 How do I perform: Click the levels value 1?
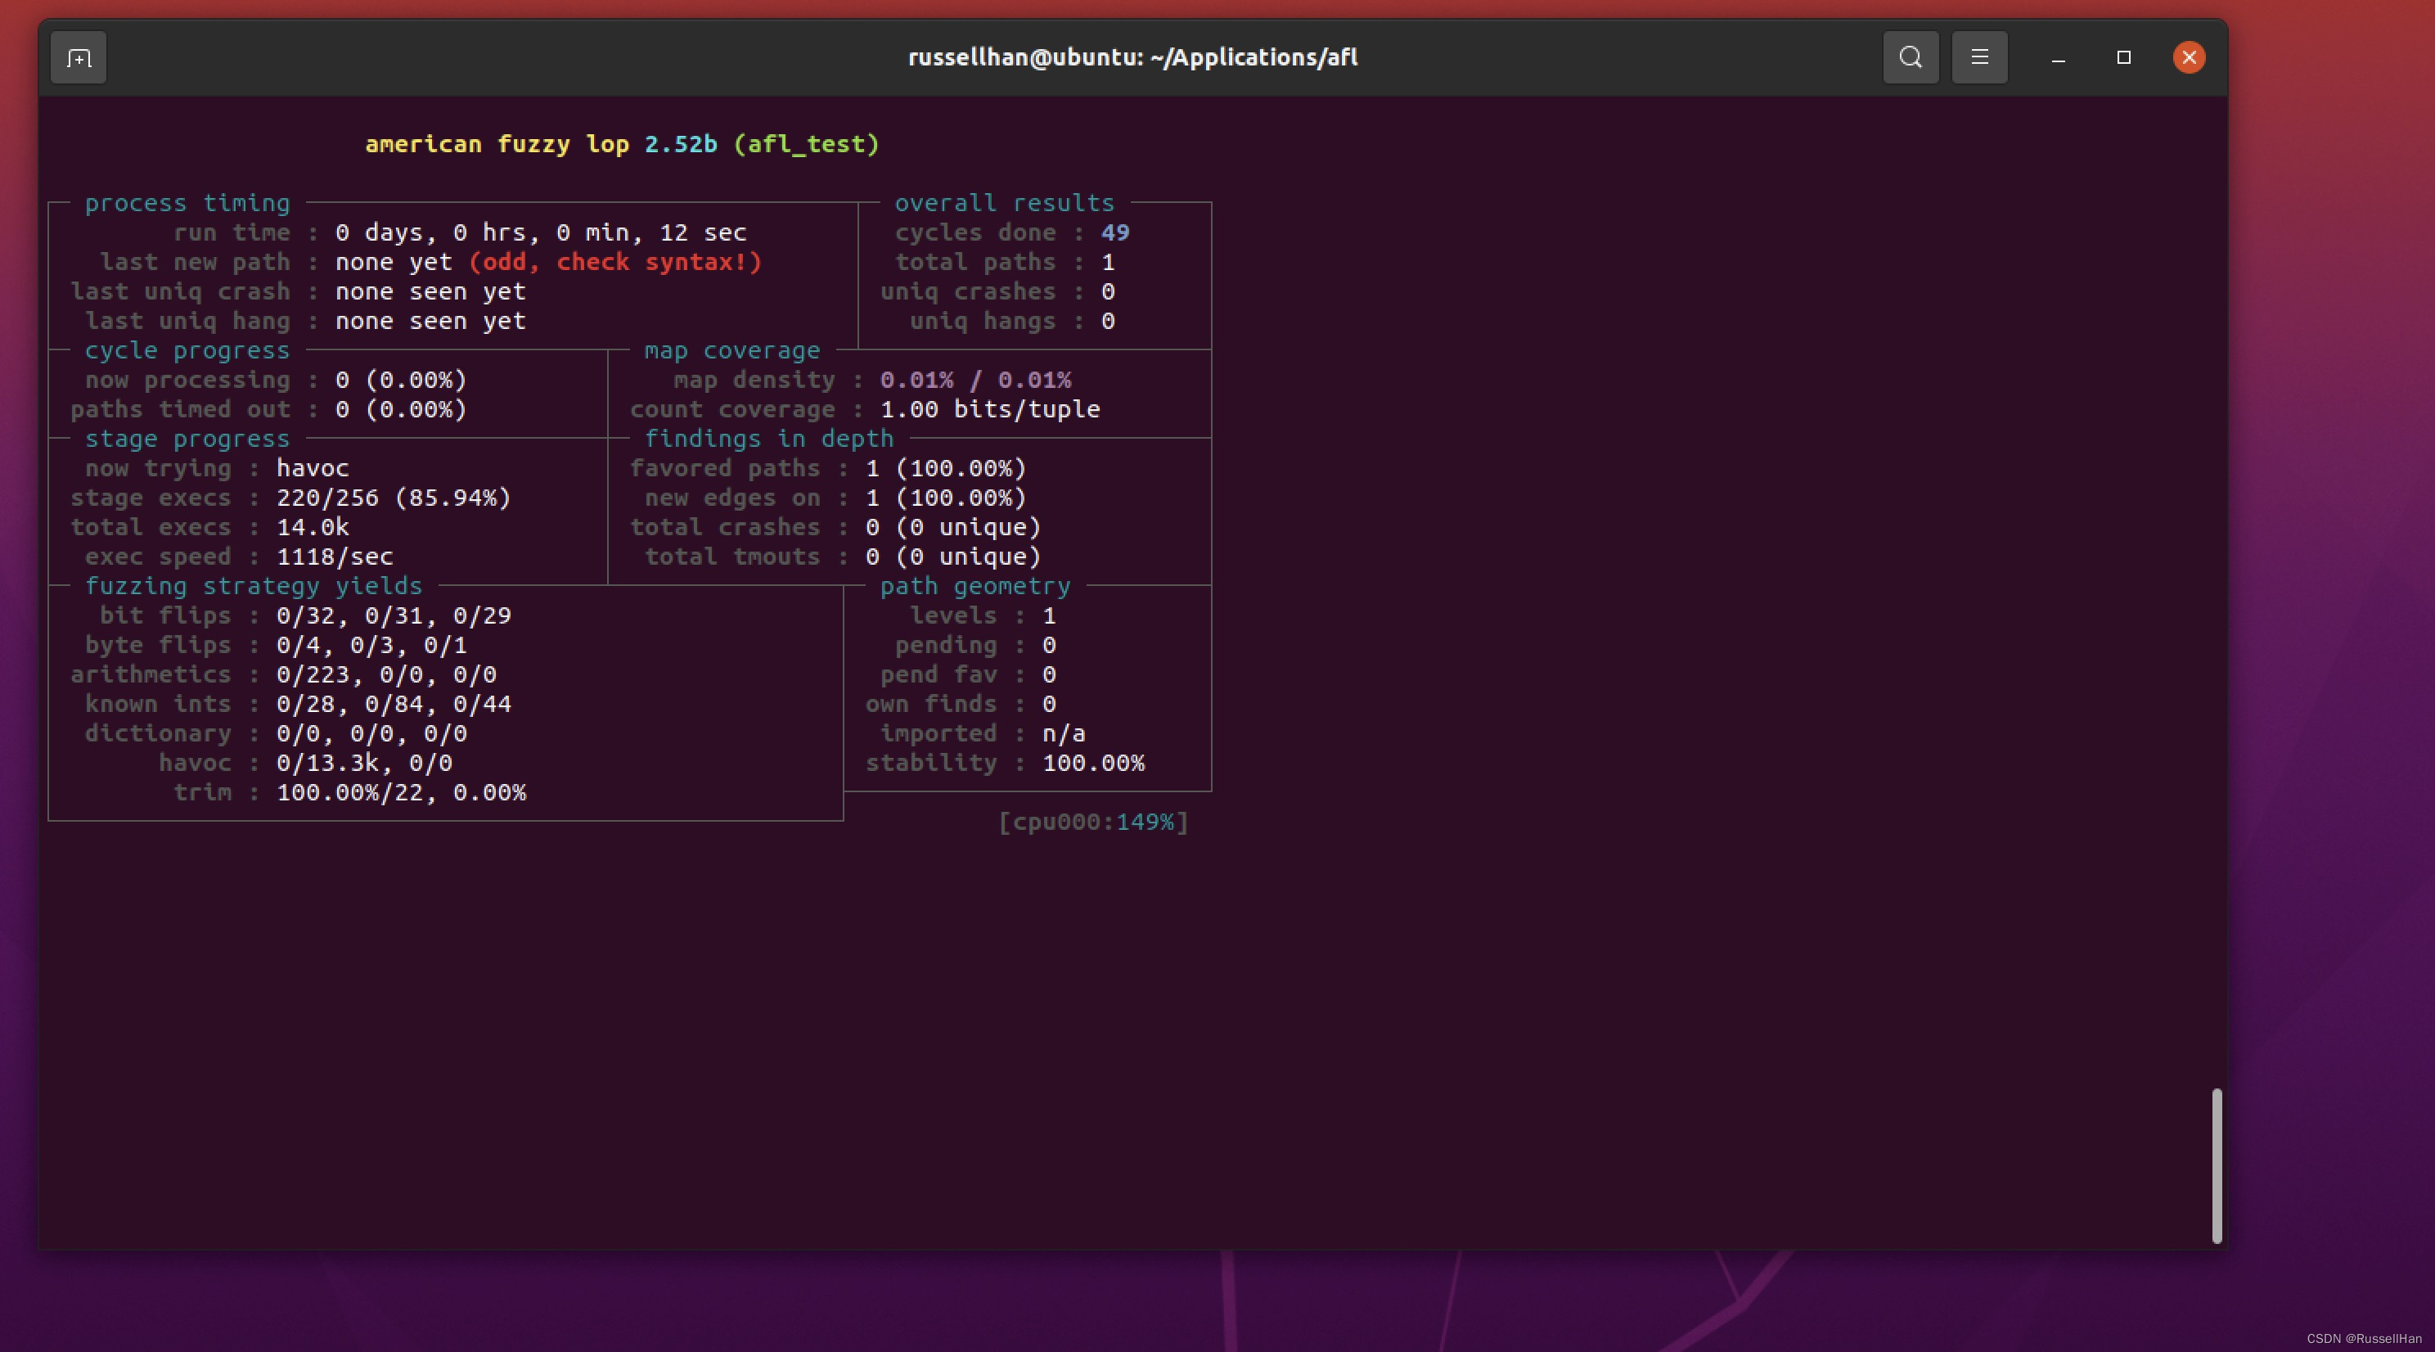coord(1049,615)
